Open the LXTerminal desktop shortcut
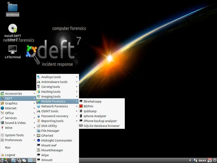Image resolution: width=217 pixels, height=163 pixels. [12, 52]
